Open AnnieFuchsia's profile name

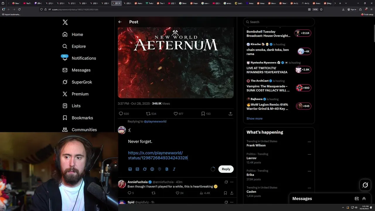138,182
